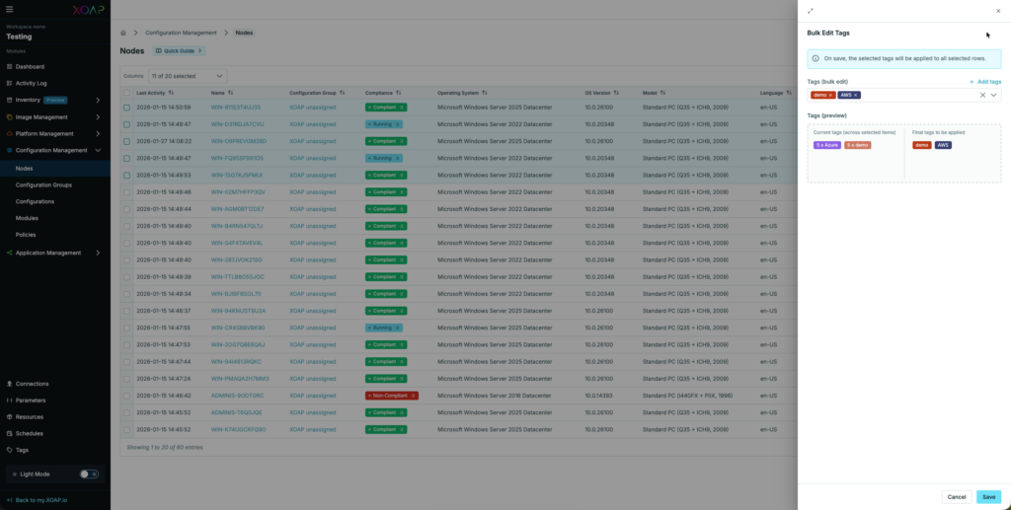
Task: Sort by the Last Activity column icon
Action: tap(172, 93)
